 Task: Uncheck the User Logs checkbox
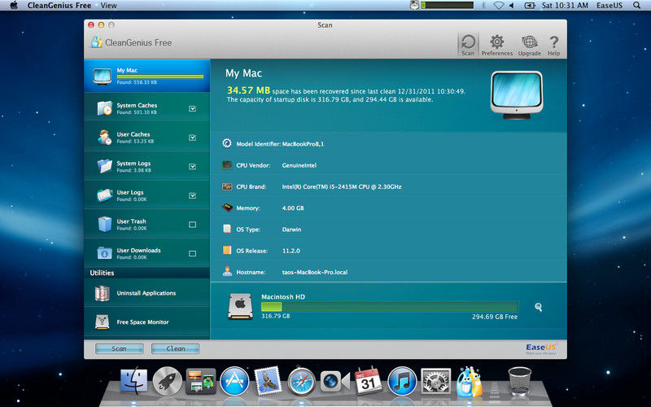[x=192, y=195]
